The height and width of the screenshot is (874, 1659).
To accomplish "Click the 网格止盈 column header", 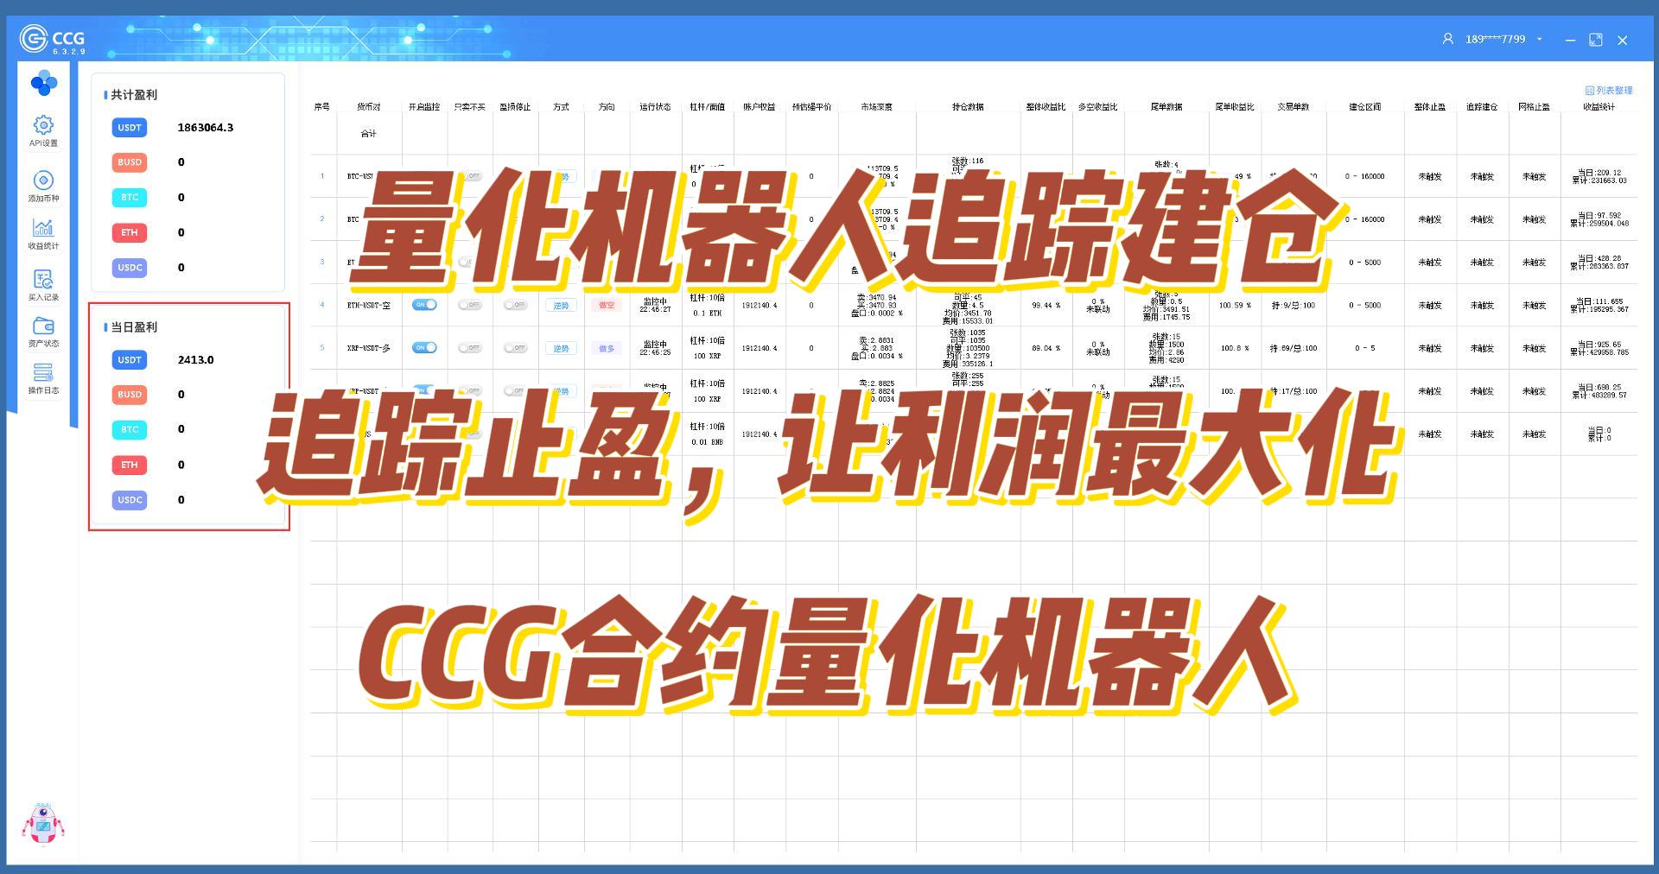I will coord(1534,107).
